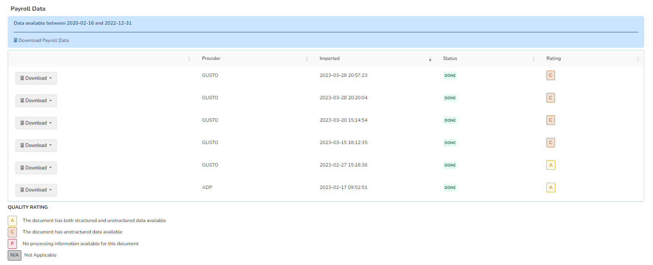Click C rating badge for 2023-03-15 18:12:35 import
This screenshot has height=265, width=653.
(551, 143)
